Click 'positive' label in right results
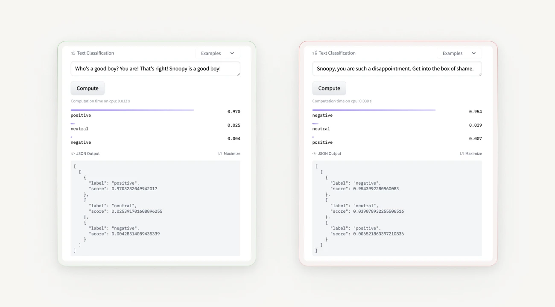555x307 pixels. click(322, 142)
